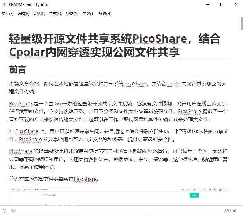Image resolution: width=243 pixels, height=215 pixels.
Task: Show word count details for 1953 词
Action: [229, 210]
